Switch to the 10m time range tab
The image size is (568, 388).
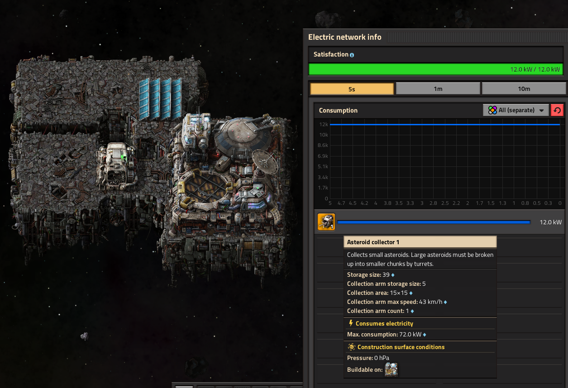click(x=524, y=89)
